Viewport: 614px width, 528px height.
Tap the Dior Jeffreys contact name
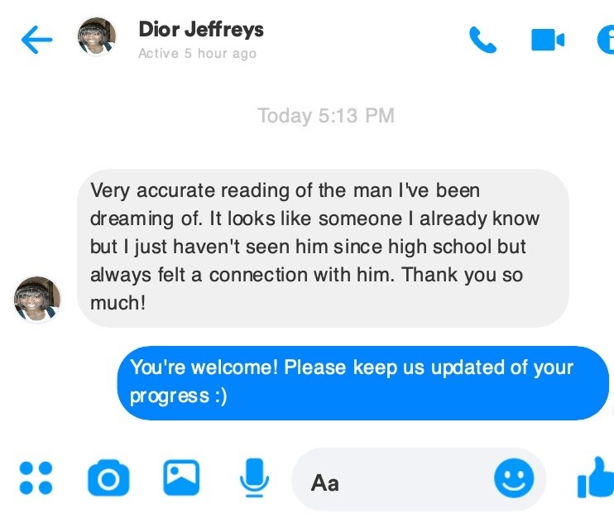[x=201, y=30]
